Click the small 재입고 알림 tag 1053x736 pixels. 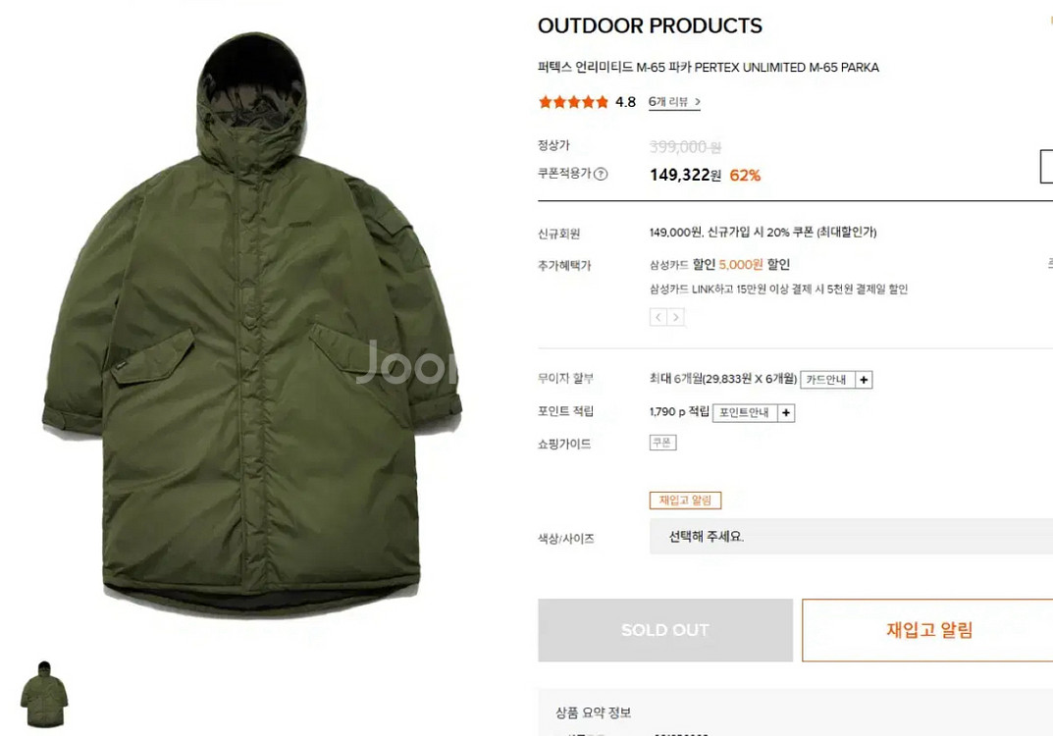tap(685, 500)
